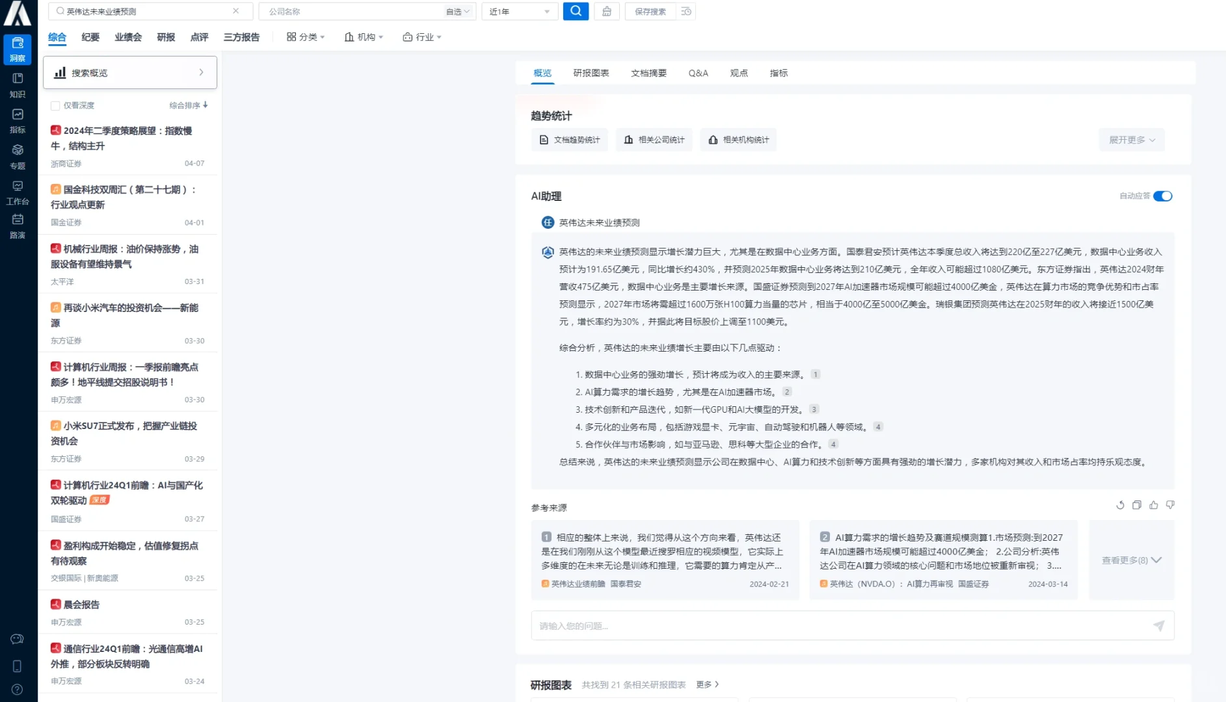Open reference card 英伟达（NVDA.O）：AI算力再审视
Viewport: 1226px width, 702px height.
(944, 560)
